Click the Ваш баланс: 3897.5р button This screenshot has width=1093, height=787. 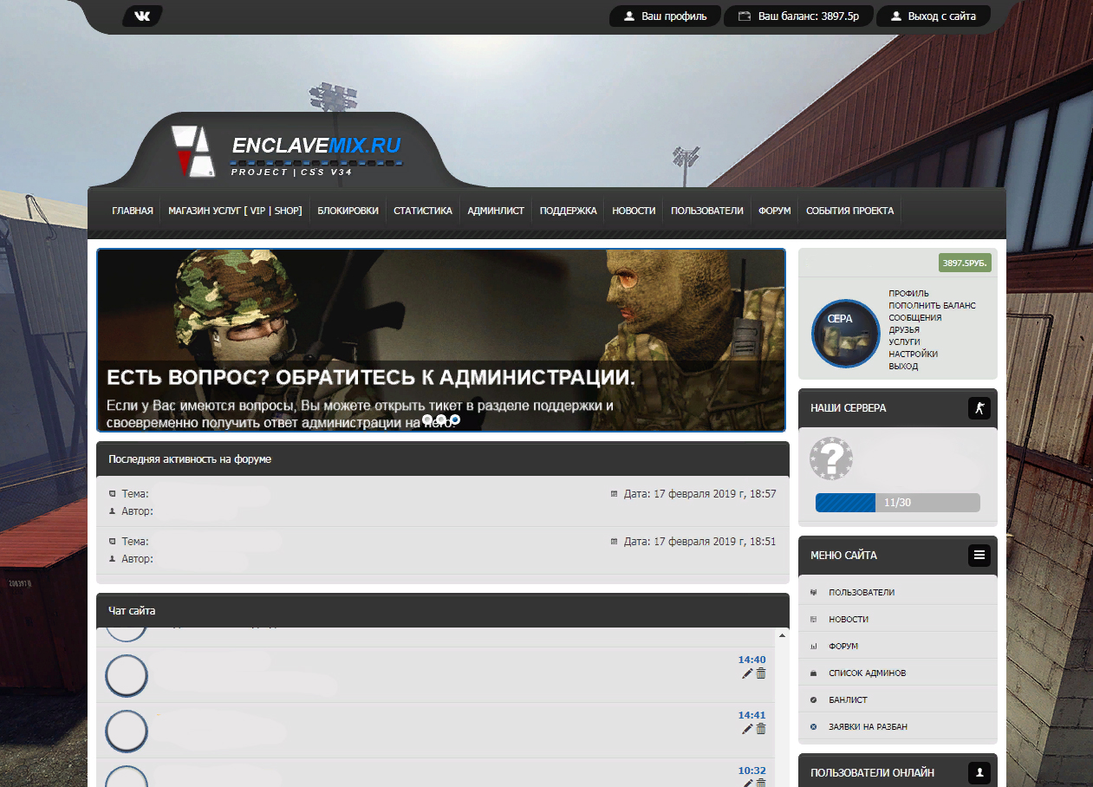pyautogui.click(x=798, y=16)
